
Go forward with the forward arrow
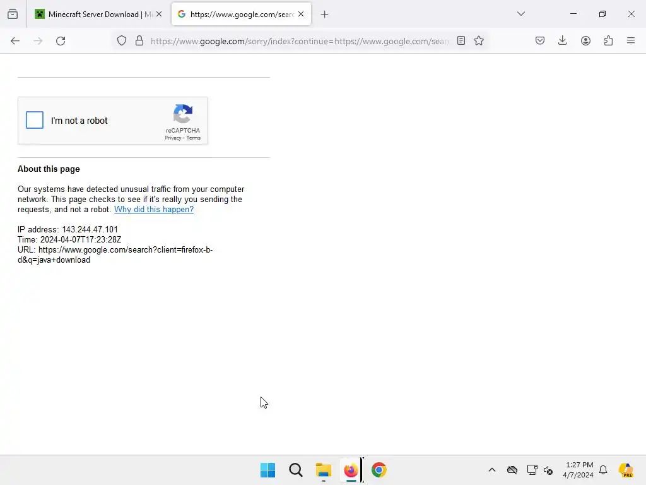[38, 41]
